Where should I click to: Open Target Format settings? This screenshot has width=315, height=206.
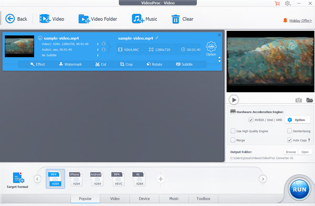(x=17, y=180)
